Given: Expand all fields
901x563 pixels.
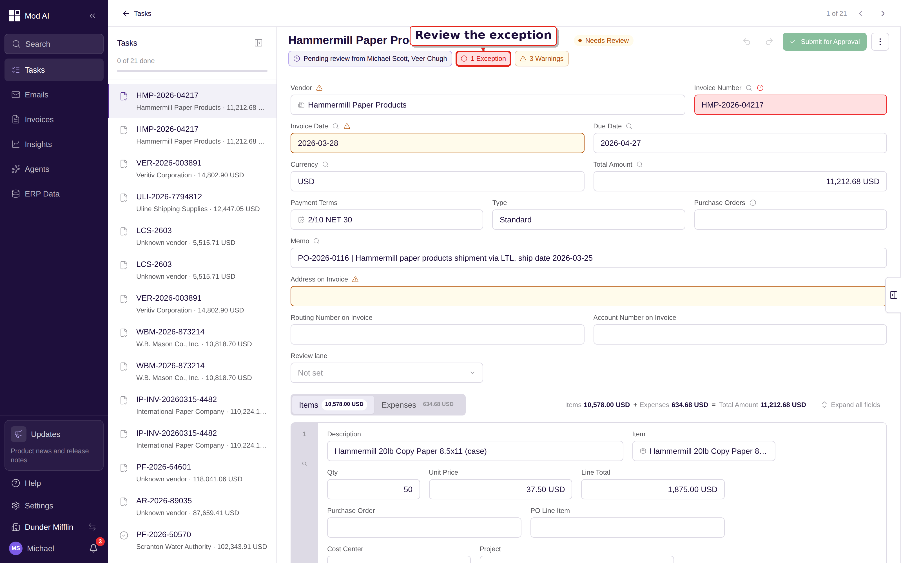Looking at the screenshot, I should coord(851,405).
